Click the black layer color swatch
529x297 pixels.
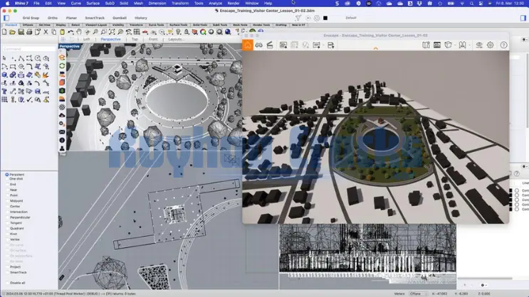(325, 18)
